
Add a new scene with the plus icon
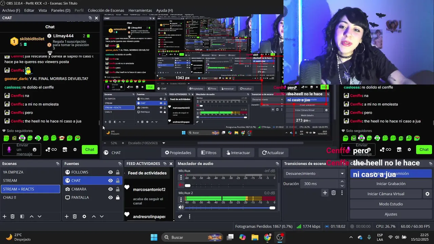pyautogui.click(x=4, y=217)
